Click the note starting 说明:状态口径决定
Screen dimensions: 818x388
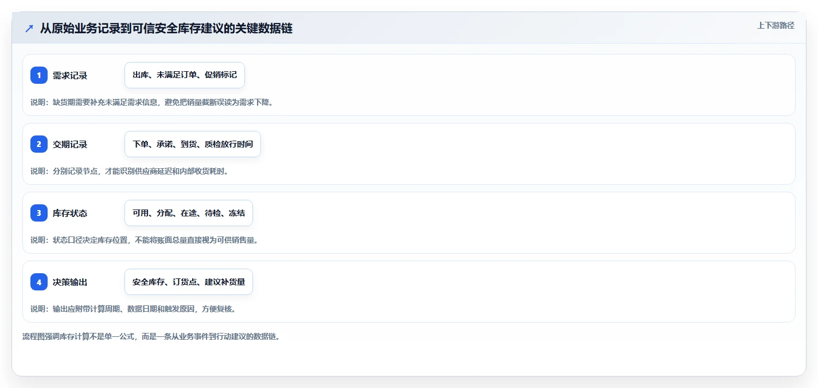(x=145, y=240)
